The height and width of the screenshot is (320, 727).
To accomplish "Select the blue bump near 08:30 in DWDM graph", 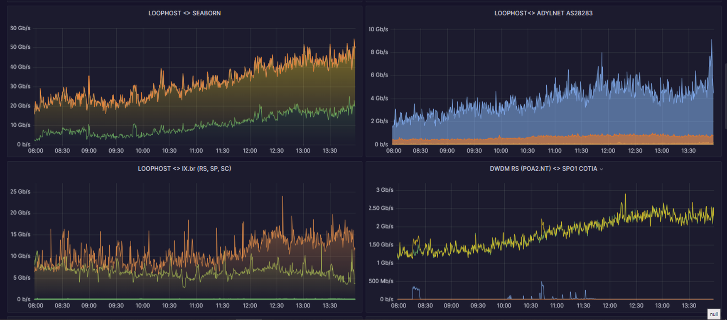I will [x=415, y=288].
